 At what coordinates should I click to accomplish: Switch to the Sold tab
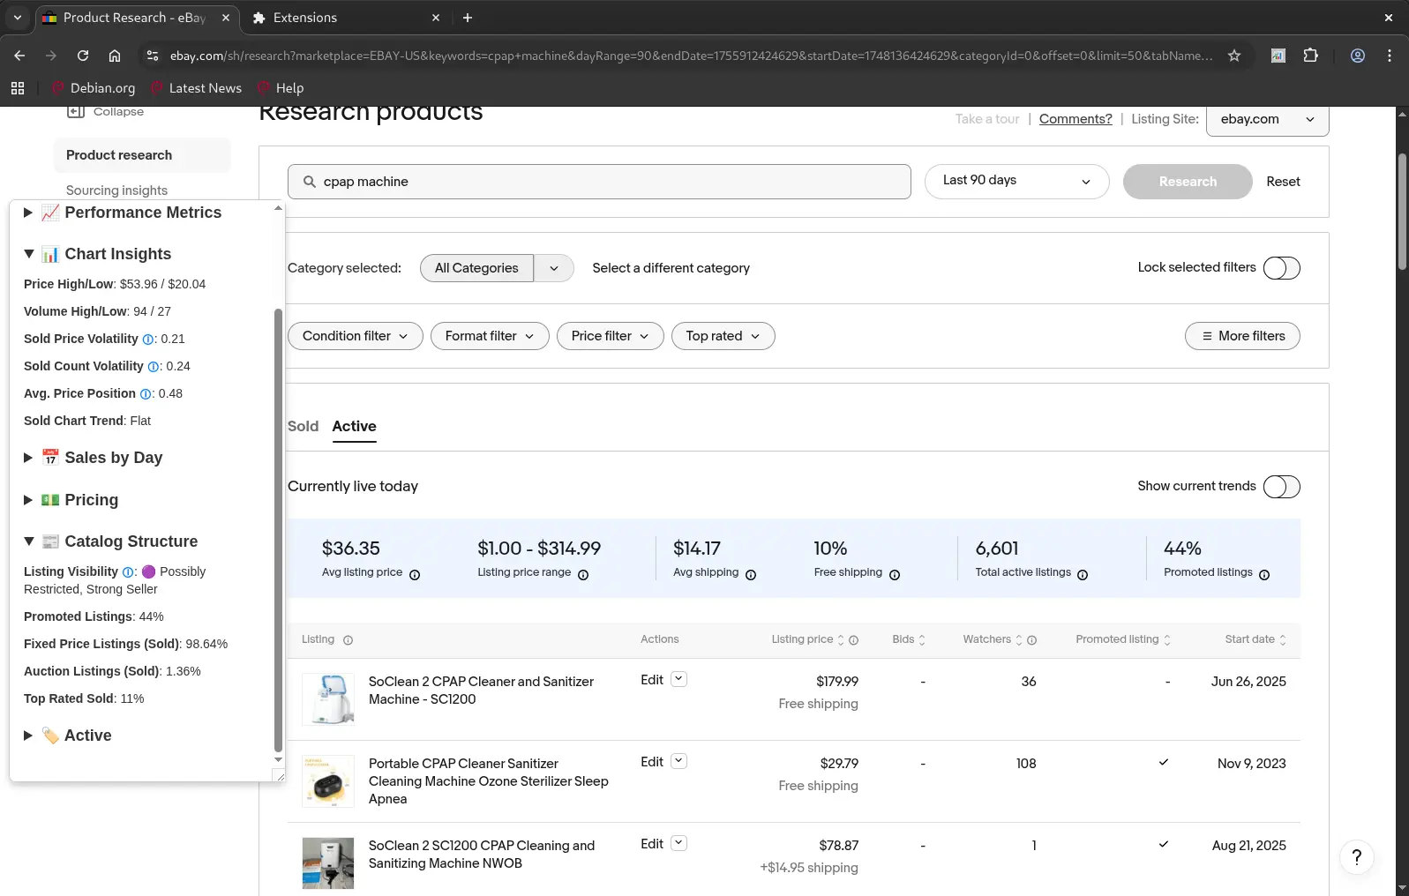coord(303,427)
